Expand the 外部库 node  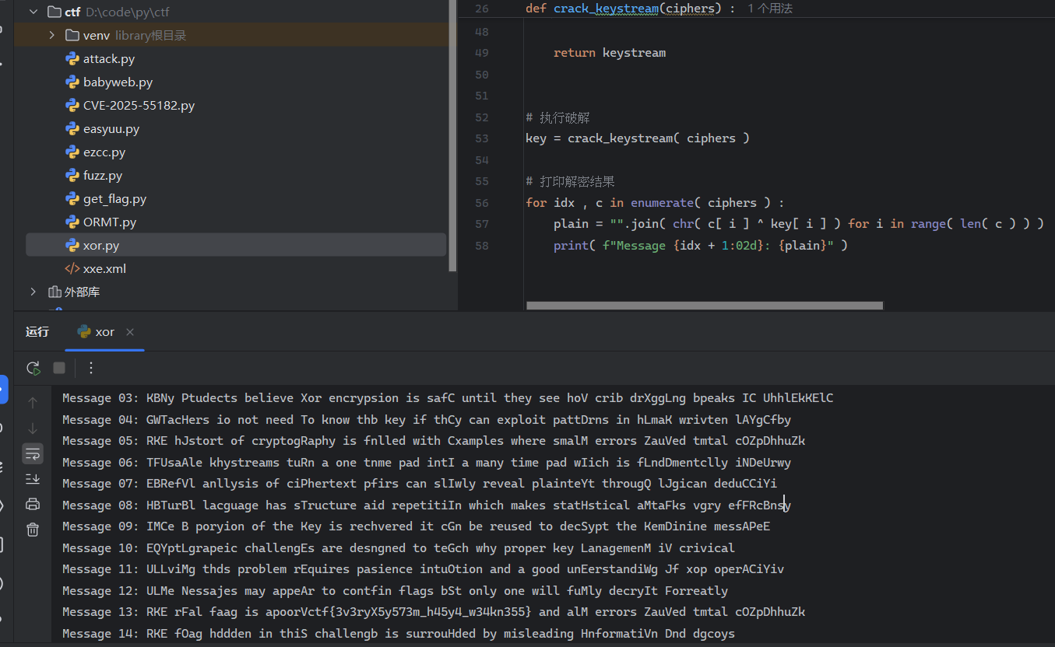click(x=33, y=292)
